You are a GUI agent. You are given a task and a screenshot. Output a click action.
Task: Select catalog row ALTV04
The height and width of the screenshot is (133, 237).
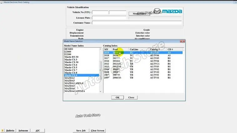coord(143,61)
